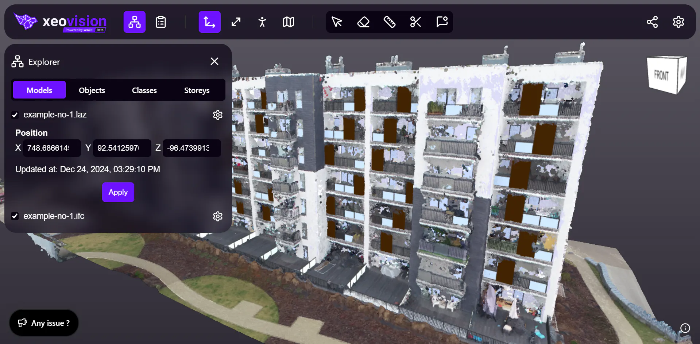Focus the X position input field
This screenshot has width=700, height=344.
[52, 148]
